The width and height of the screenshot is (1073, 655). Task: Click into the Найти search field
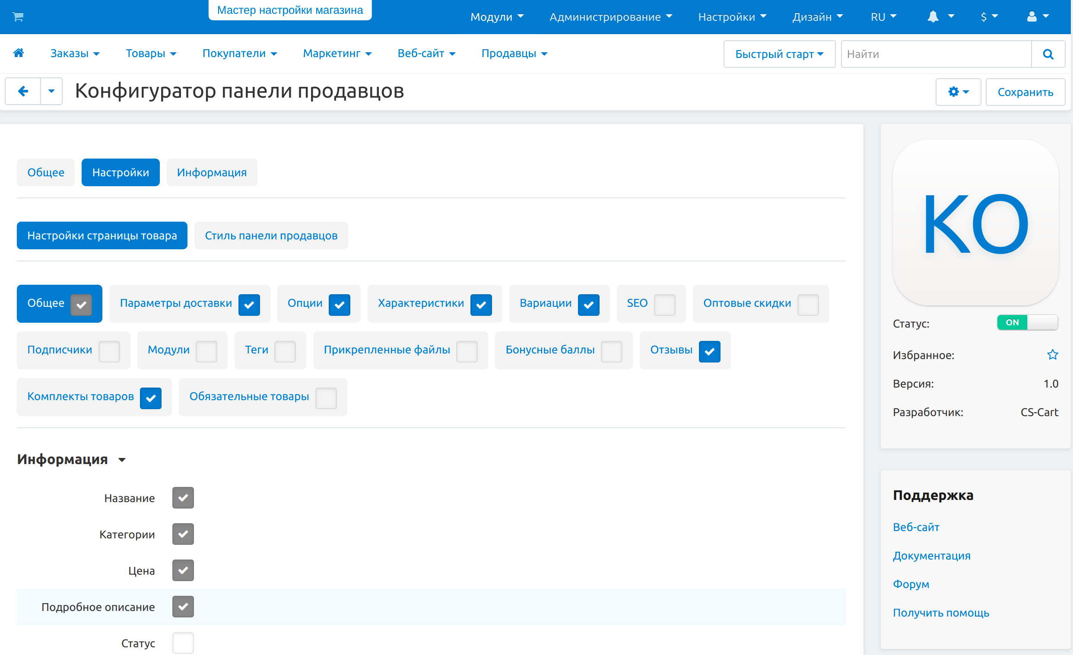(x=936, y=54)
